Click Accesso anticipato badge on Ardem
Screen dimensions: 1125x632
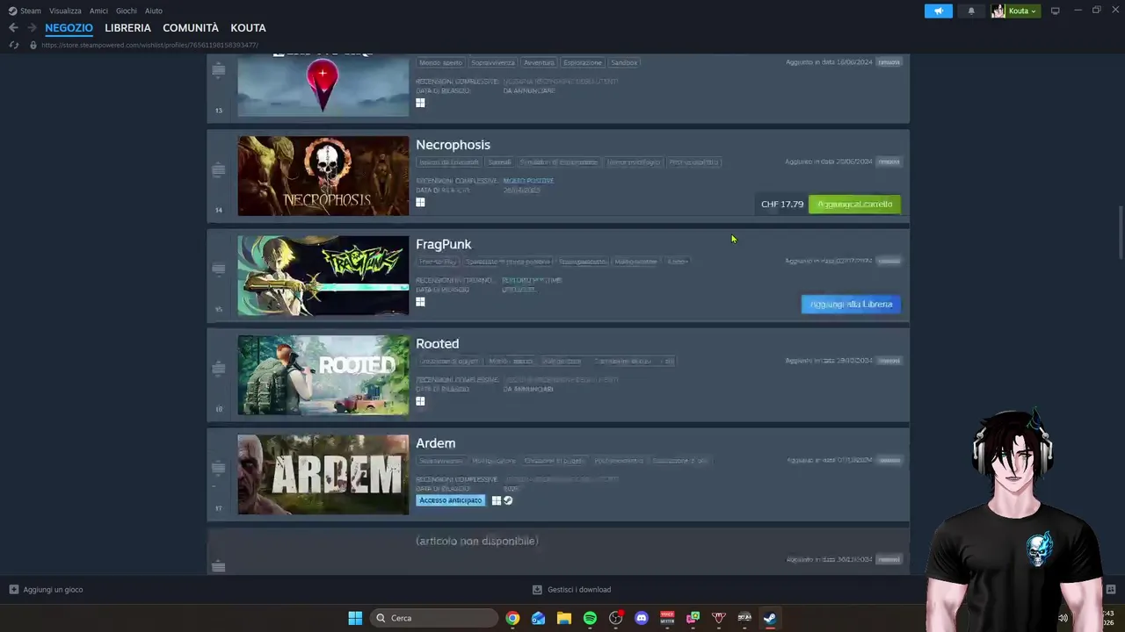coord(450,500)
